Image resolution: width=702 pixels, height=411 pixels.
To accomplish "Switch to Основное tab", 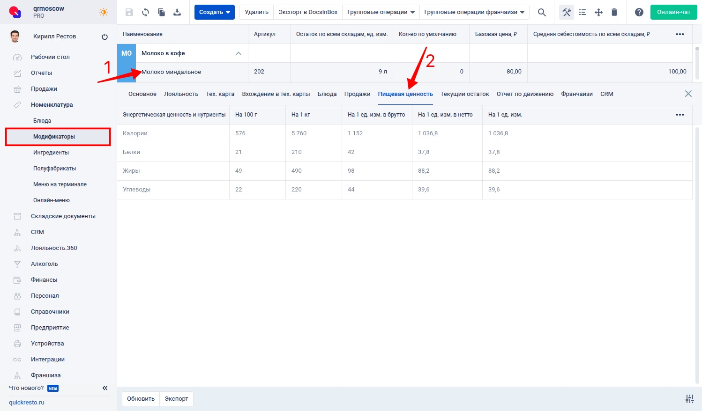I will click(x=142, y=94).
